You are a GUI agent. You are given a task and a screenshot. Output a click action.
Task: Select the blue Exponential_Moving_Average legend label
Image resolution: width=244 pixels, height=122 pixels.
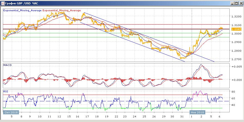click(22, 10)
